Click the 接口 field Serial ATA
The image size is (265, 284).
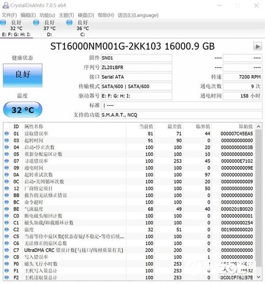tap(136, 77)
